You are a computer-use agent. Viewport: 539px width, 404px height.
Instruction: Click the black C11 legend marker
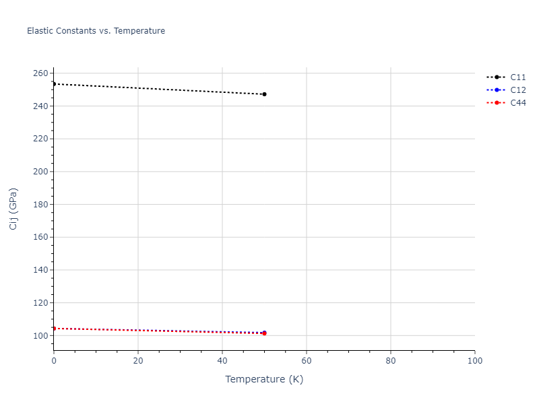click(x=497, y=77)
